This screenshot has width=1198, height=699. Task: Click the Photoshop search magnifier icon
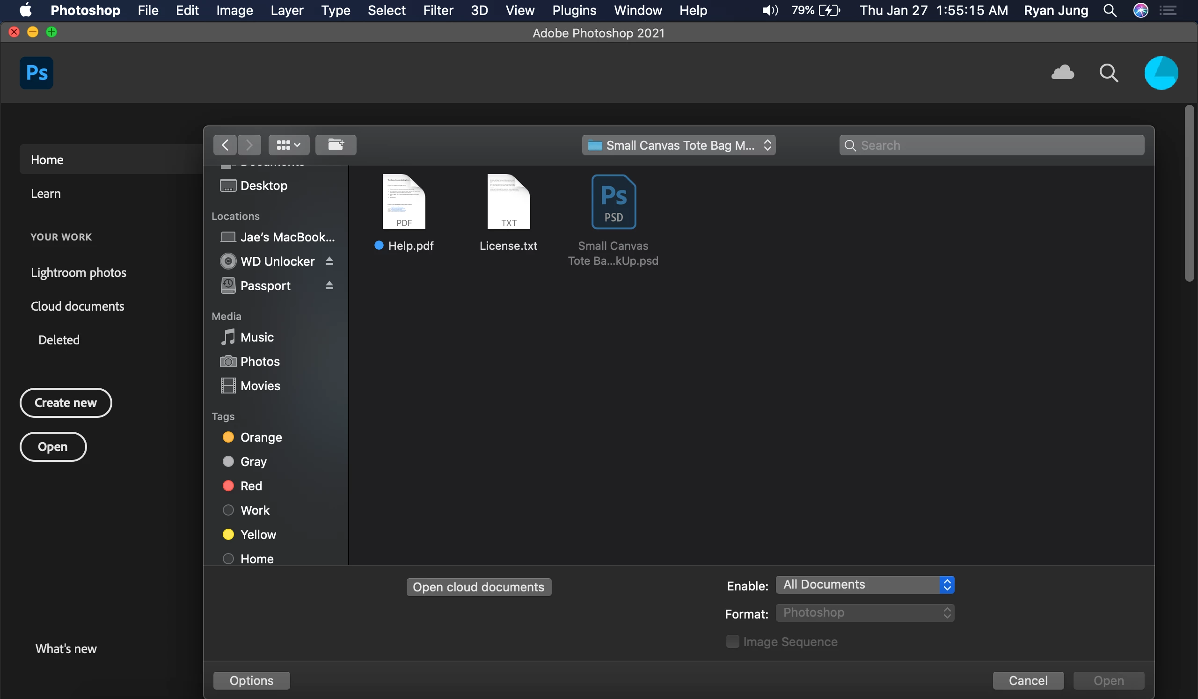pyautogui.click(x=1108, y=73)
